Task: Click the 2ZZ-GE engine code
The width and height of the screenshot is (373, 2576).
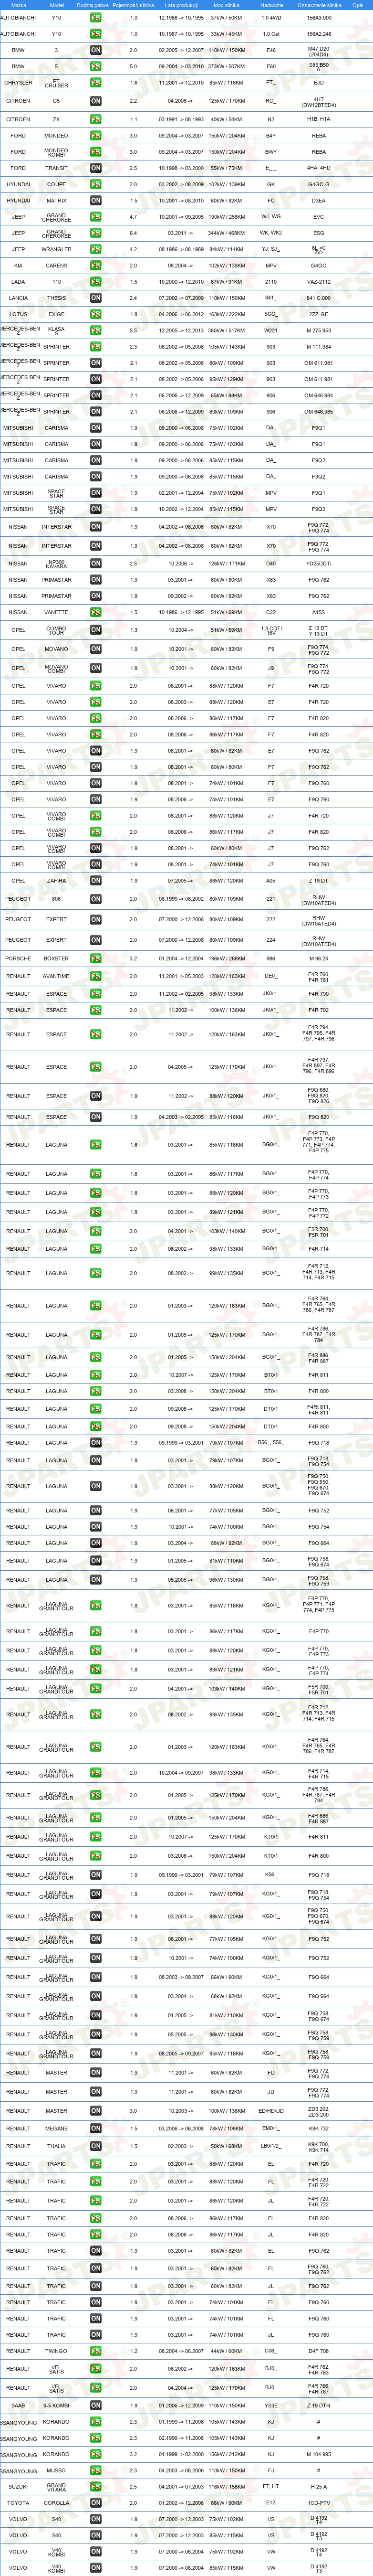Action: tap(319, 314)
